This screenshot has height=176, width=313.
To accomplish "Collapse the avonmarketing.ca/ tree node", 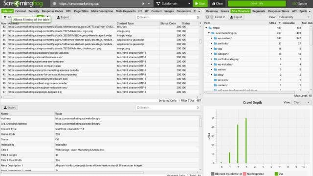I will [209, 33].
